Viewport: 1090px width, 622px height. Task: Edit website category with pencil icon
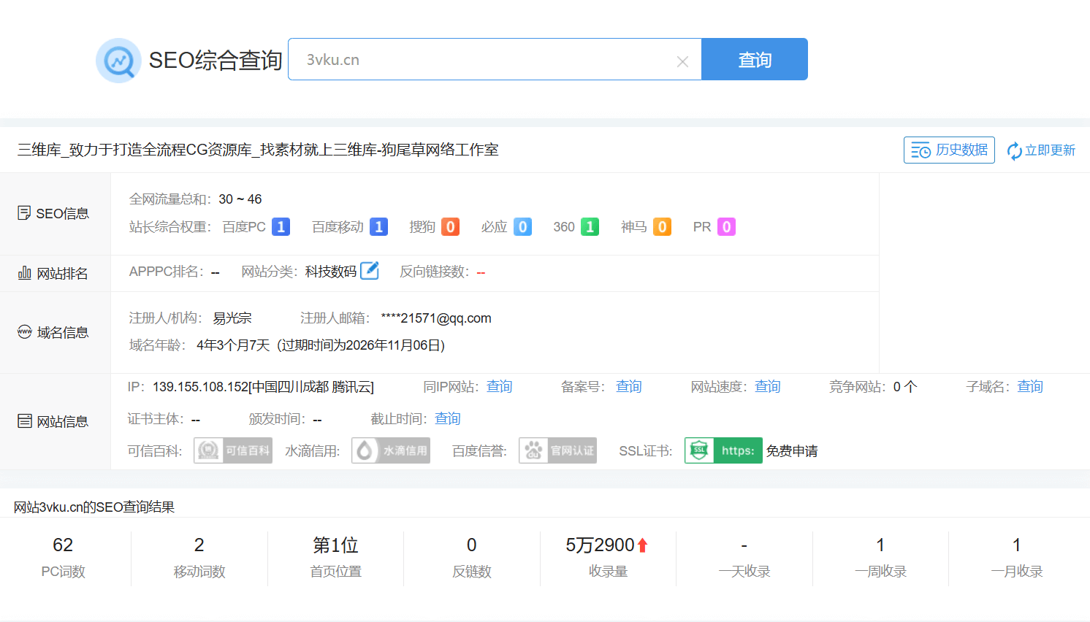[370, 271]
